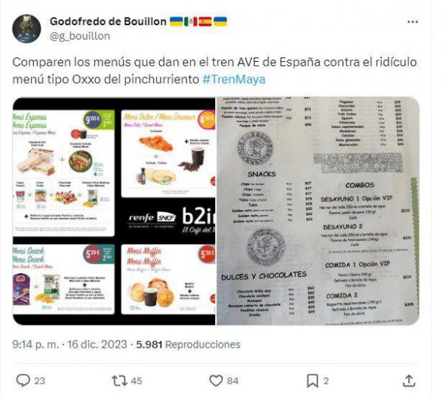Open Godofredo de Bouillon profile avatar
442x397 pixels.
(x=27, y=29)
